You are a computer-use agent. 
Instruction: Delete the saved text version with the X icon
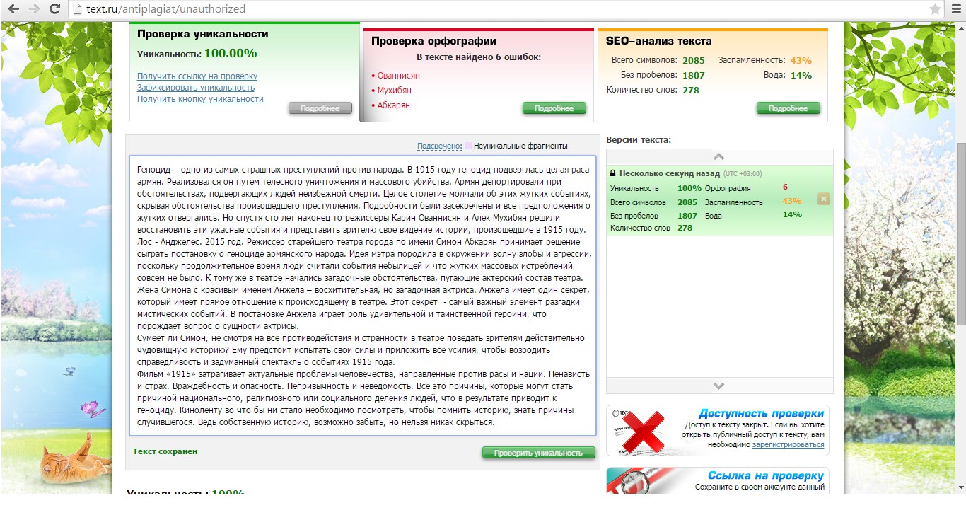coord(823,199)
